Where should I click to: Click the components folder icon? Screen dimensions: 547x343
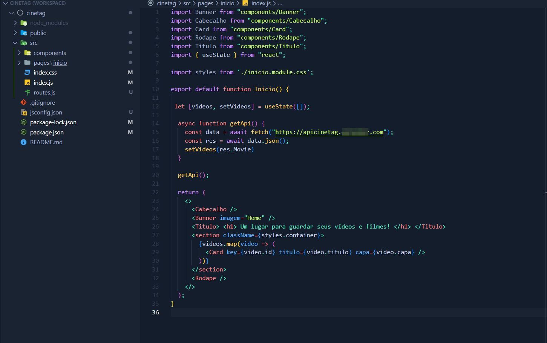click(x=28, y=53)
